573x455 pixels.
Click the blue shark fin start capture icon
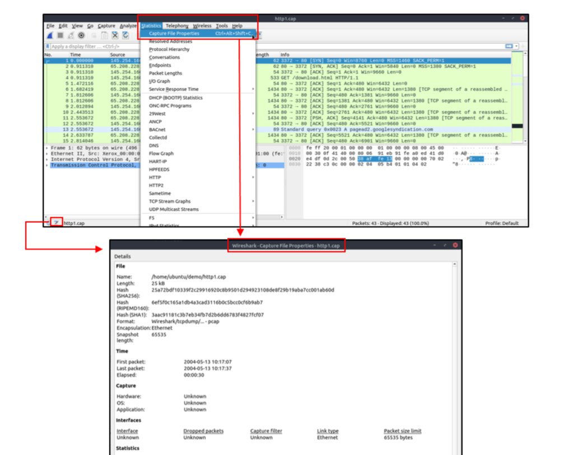pyautogui.click(x=50, y=35)
